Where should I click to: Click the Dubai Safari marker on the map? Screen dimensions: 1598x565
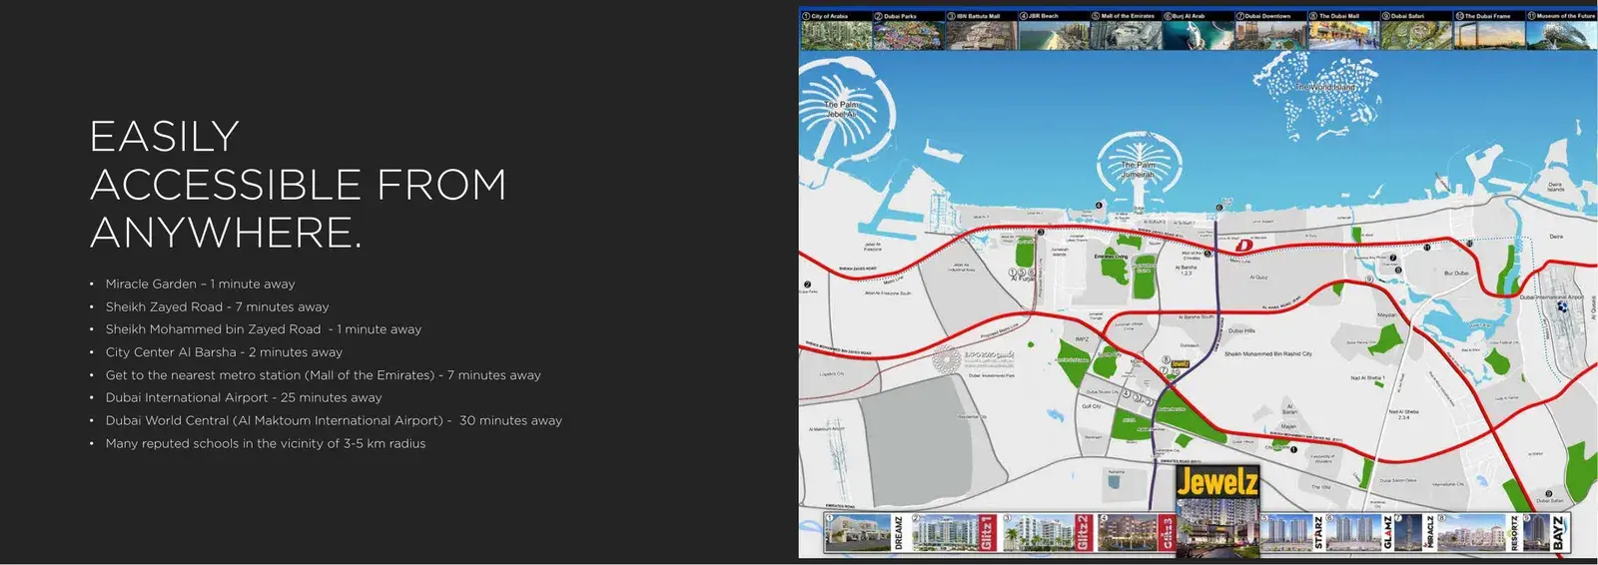(1549, 496)
